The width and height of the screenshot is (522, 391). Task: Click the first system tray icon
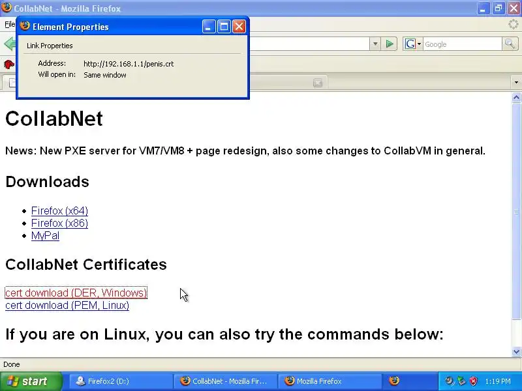click(x=450, y=381)
